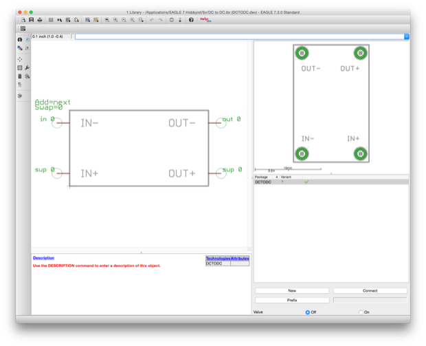
Task: Click the Prefix button
Action: tap(292, 301)
